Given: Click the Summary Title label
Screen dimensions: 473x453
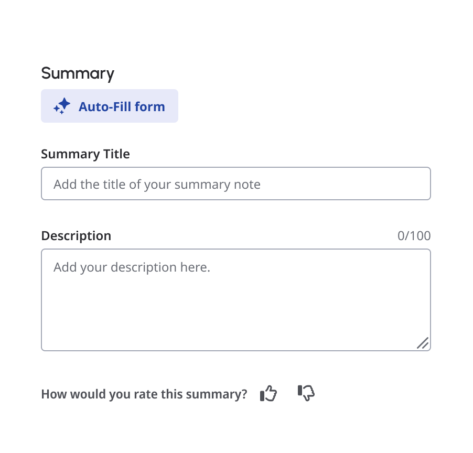Looking at the screenshot, I should (85, 154).
